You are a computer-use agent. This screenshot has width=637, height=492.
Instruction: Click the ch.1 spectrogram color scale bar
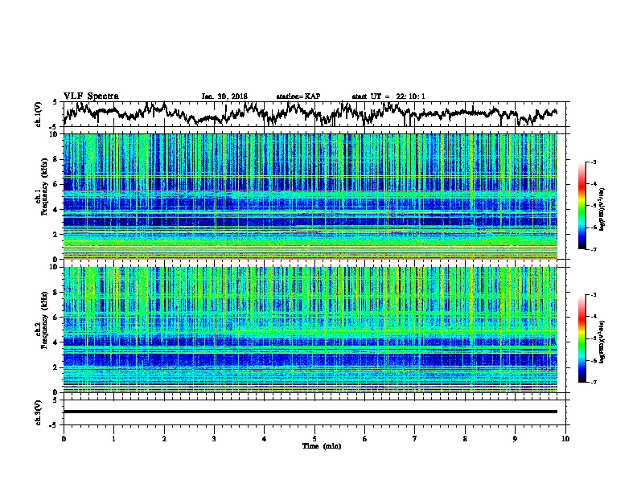[582, 206]
